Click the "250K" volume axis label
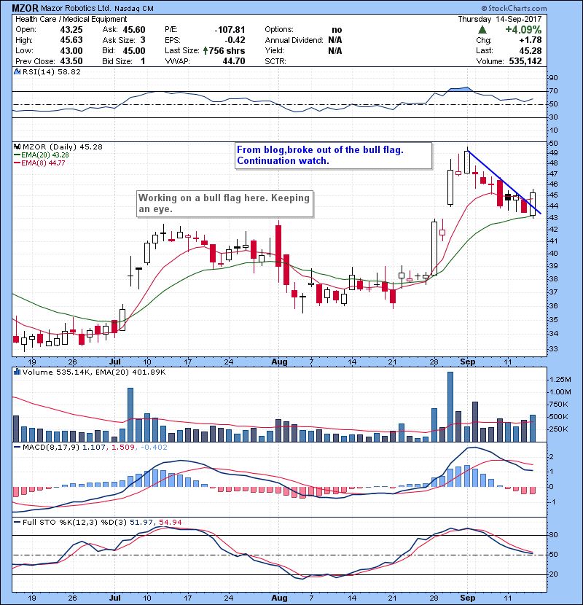The image size is (583, 605). [559, 429]
